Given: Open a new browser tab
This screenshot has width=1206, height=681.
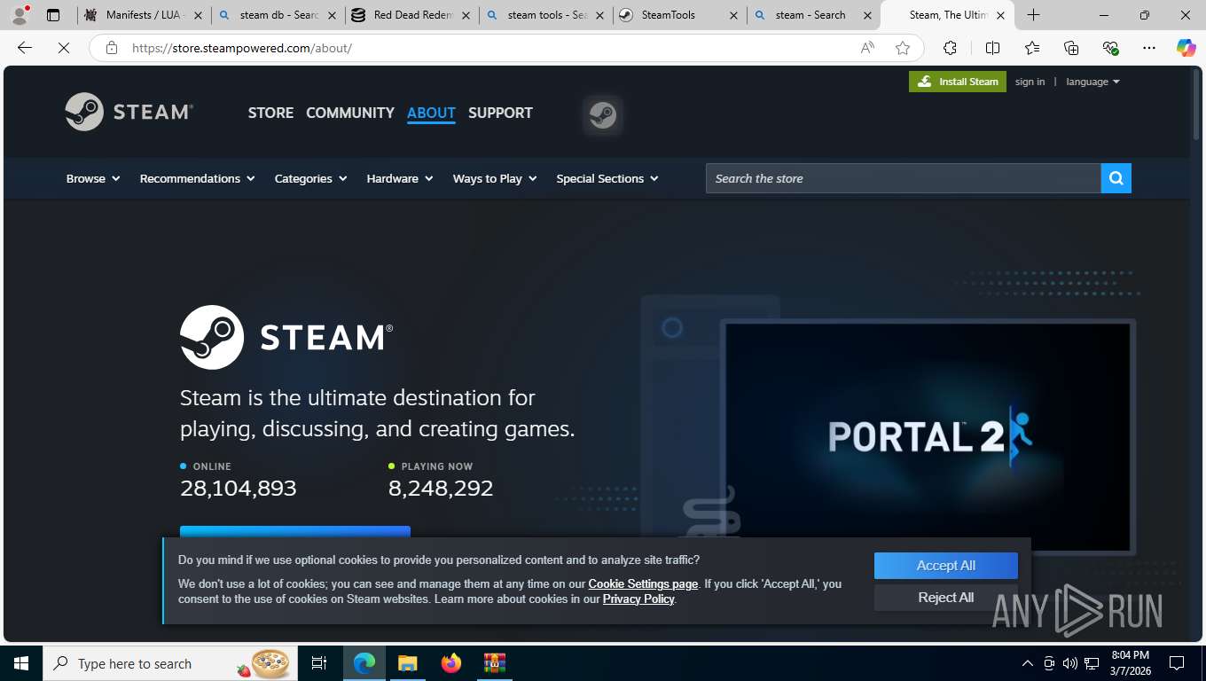Looking at the screenshot, I should click(1033, 15).
